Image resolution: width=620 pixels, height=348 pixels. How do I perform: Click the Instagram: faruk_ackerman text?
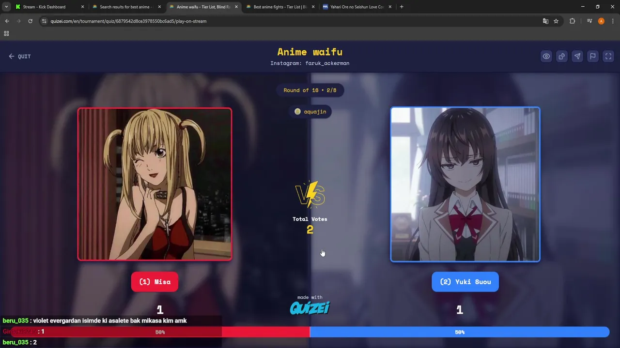[310, 63]
